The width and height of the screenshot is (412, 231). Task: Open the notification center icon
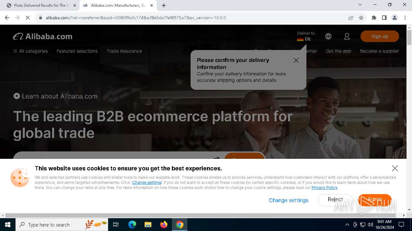click(401, 225)
